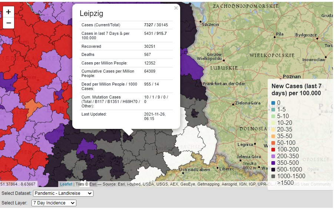Click the Select Layer label
334x210 pixels.
point(14,203)
